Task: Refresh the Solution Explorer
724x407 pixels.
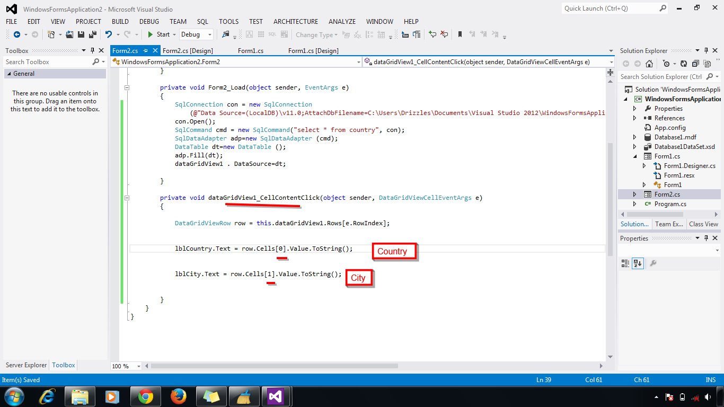Action: point(684,64)
